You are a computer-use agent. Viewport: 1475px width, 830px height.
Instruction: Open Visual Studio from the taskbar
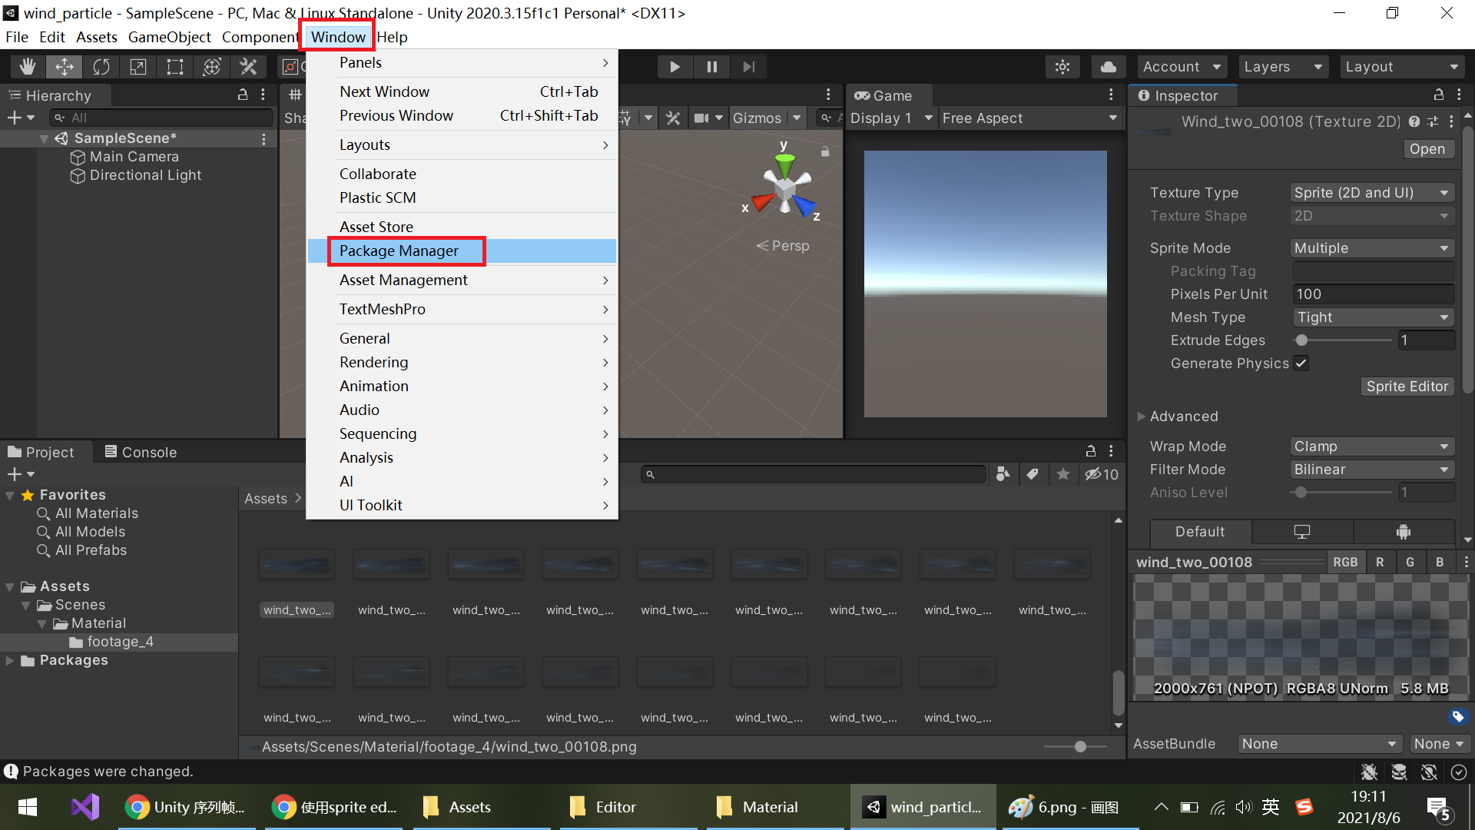tap(85, 807)
